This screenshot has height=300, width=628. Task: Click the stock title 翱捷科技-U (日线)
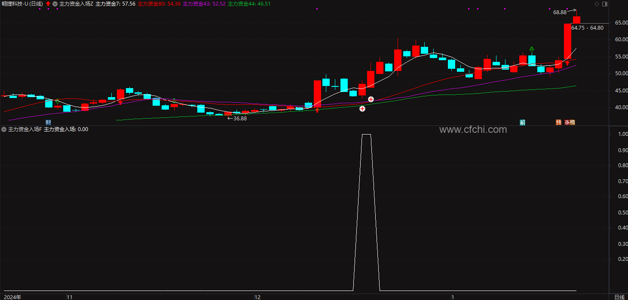tap(22, 3)
